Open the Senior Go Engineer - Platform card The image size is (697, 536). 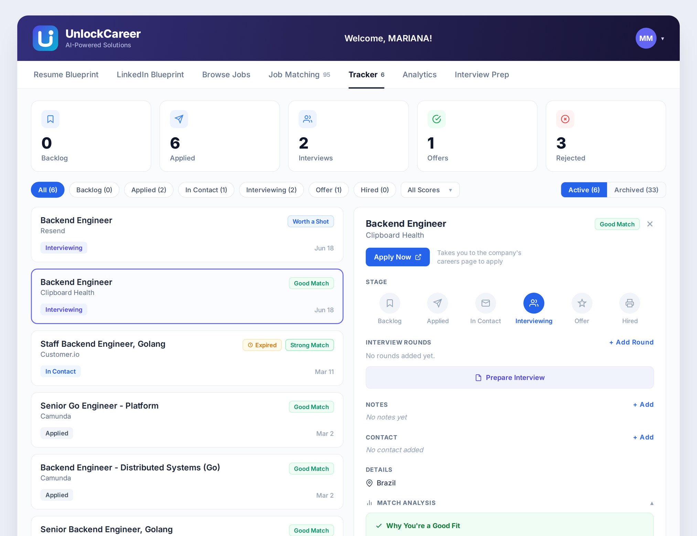click(x=187, y=420)
